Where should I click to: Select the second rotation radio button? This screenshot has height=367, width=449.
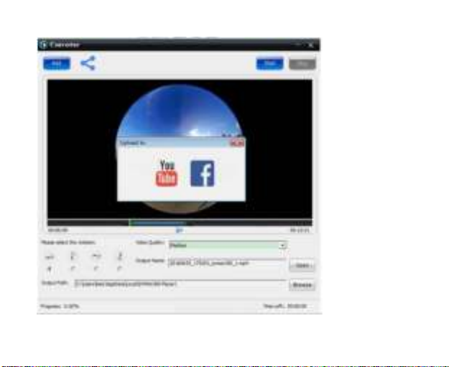73,267
